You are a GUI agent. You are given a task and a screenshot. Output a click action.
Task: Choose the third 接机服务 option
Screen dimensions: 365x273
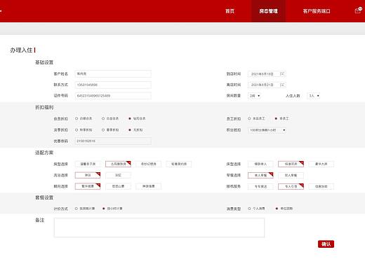(x=321, y=186)
